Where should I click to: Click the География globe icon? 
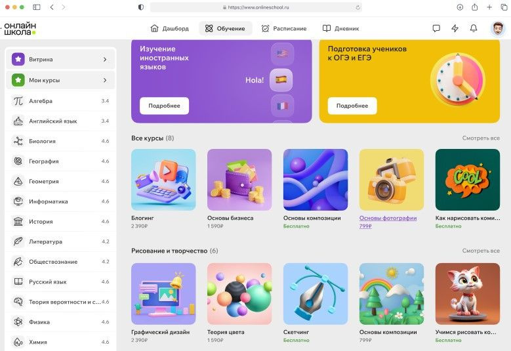[18, 161]
